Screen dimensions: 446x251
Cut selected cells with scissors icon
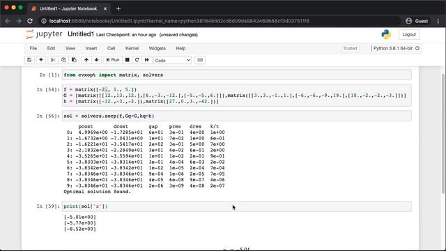pos(53,60)
